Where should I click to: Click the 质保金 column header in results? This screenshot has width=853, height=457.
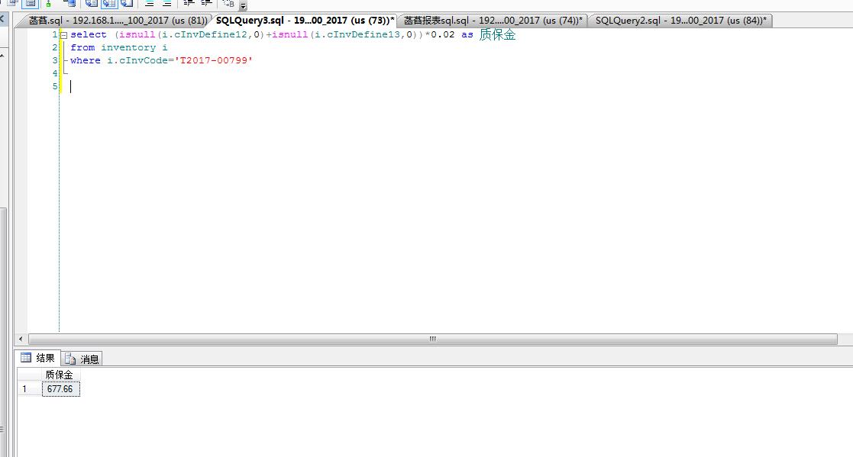coord(60,375)
